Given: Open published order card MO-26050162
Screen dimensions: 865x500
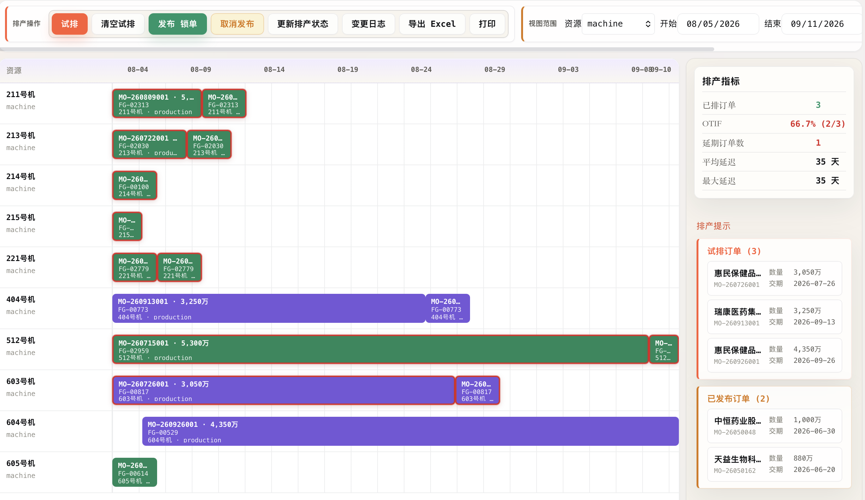Looking at the screenshot, I should (x=774, y=464).
